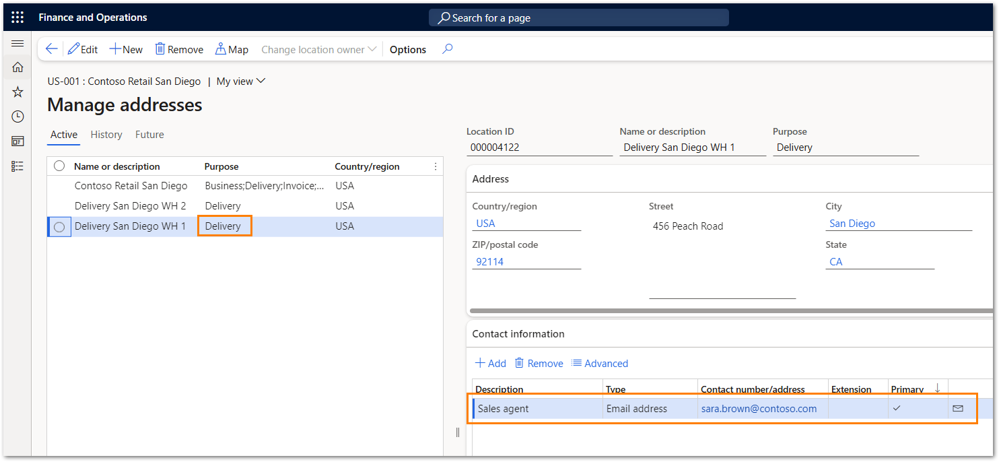This screenshot has width=999, height=462.
Task: Open the San Diego city link
Action: (x=852, y=224)
